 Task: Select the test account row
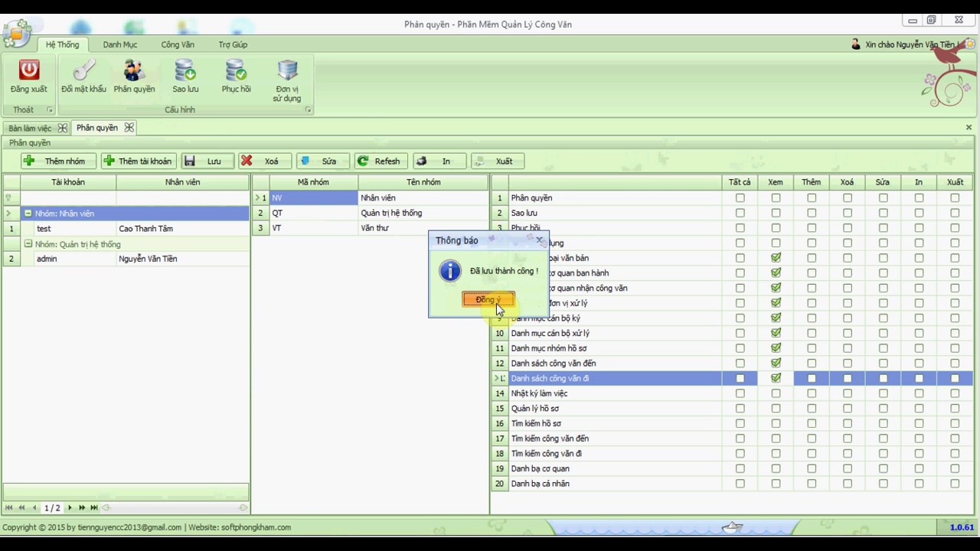click(126, 228)
